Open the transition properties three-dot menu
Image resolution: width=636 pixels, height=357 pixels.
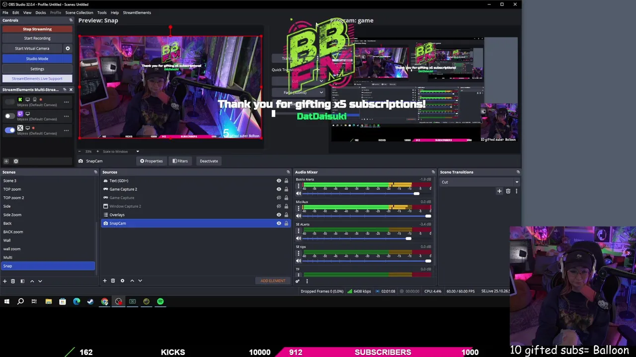tap(516, 191)
